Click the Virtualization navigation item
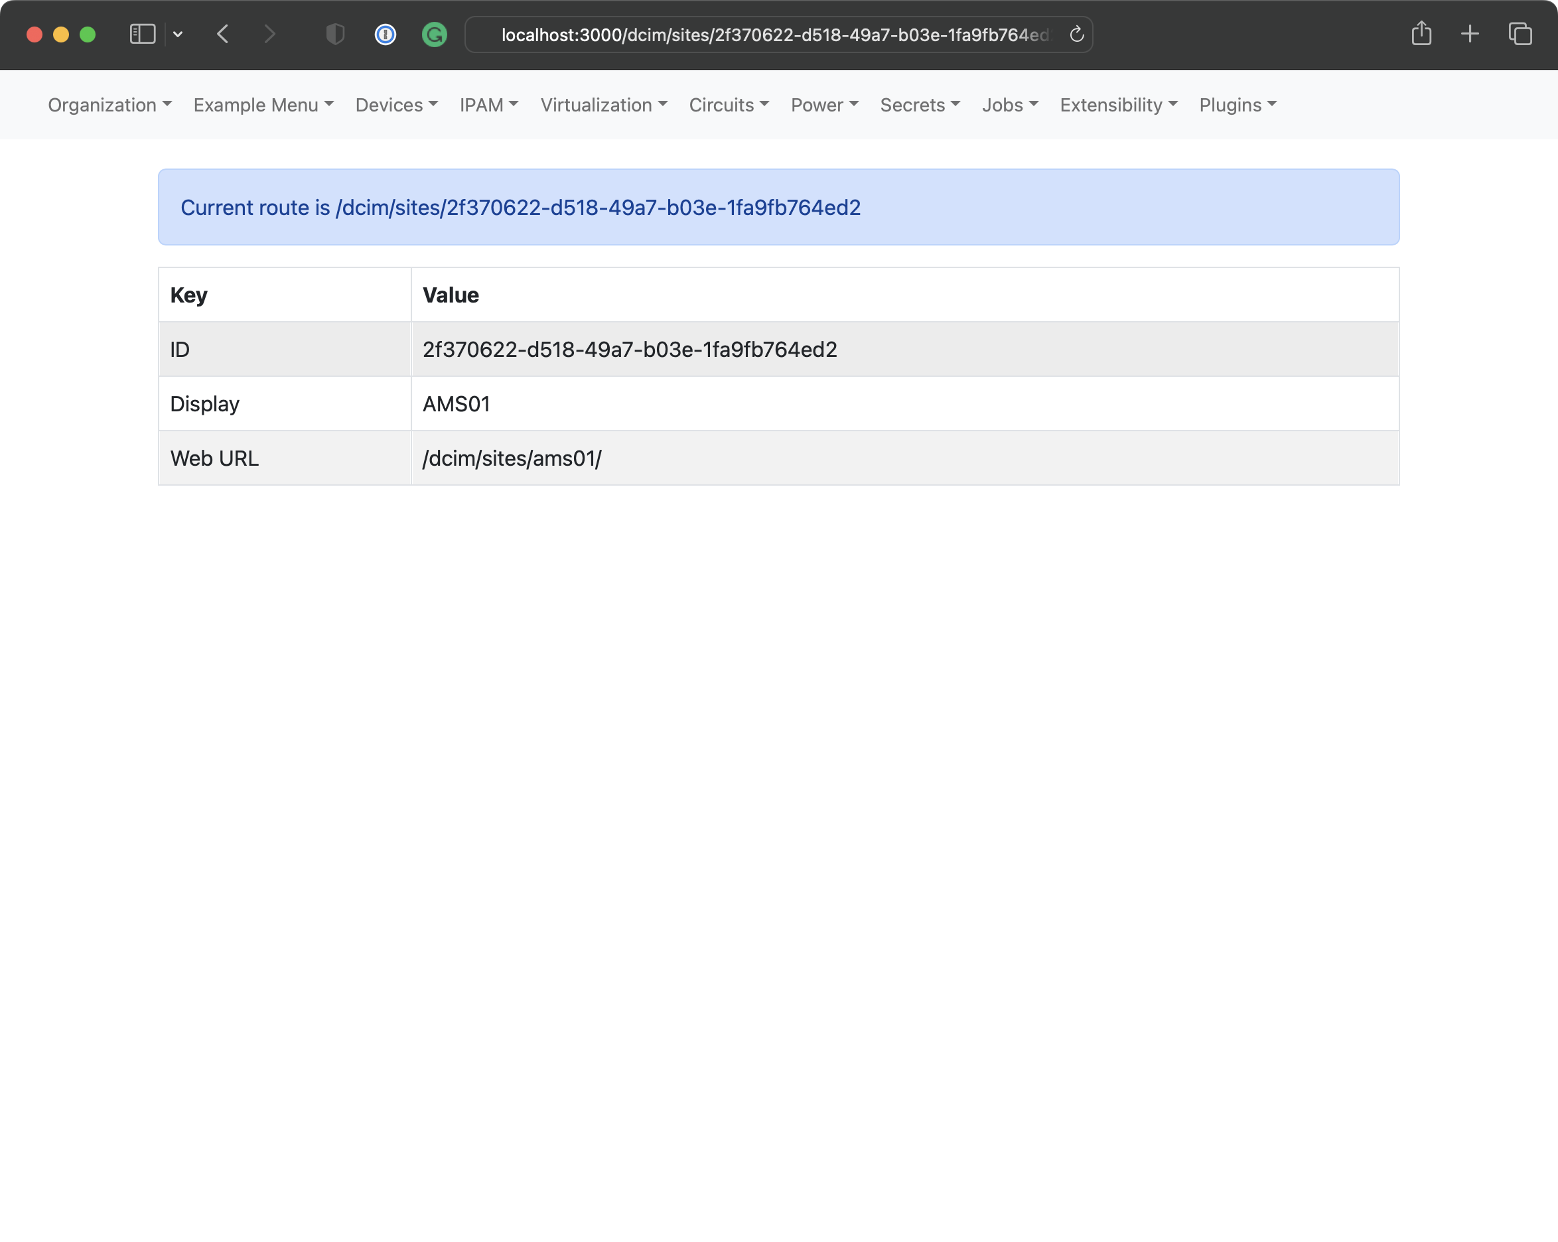The height and width of the screenshot is (1242, 1558). pos(604,105)
